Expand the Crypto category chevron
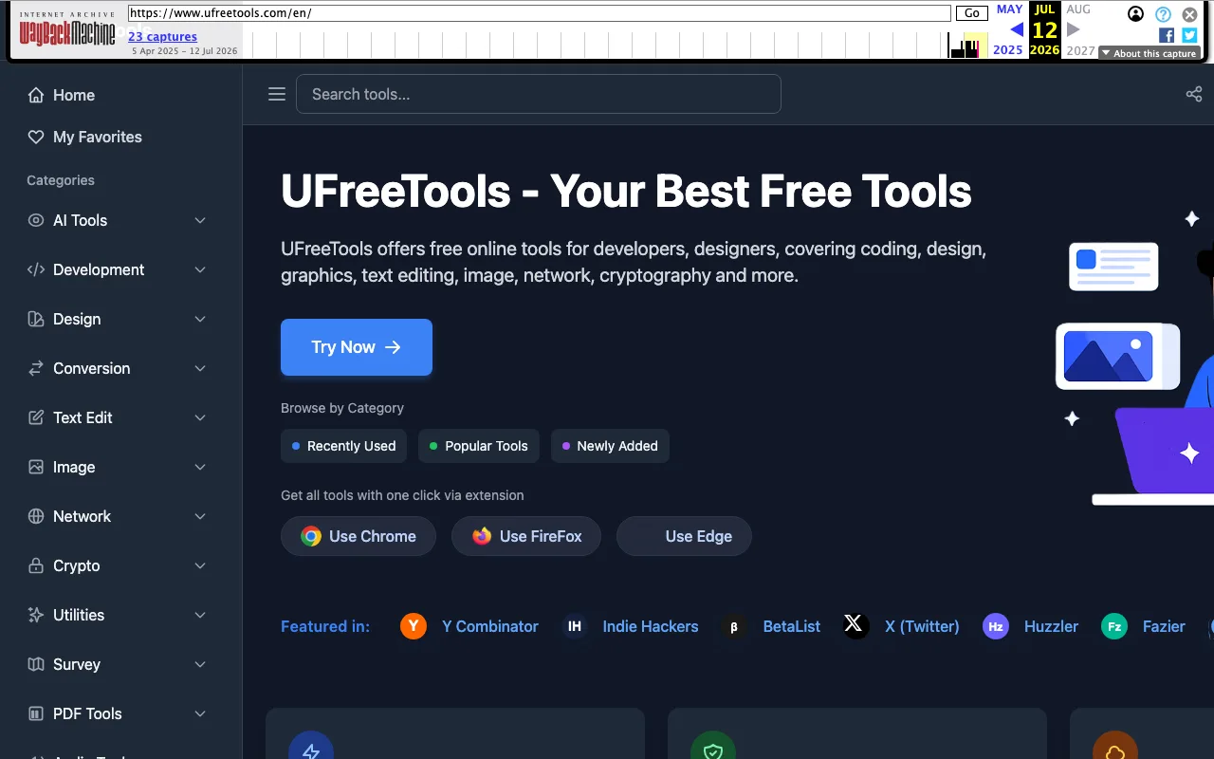 pos(200,565)
